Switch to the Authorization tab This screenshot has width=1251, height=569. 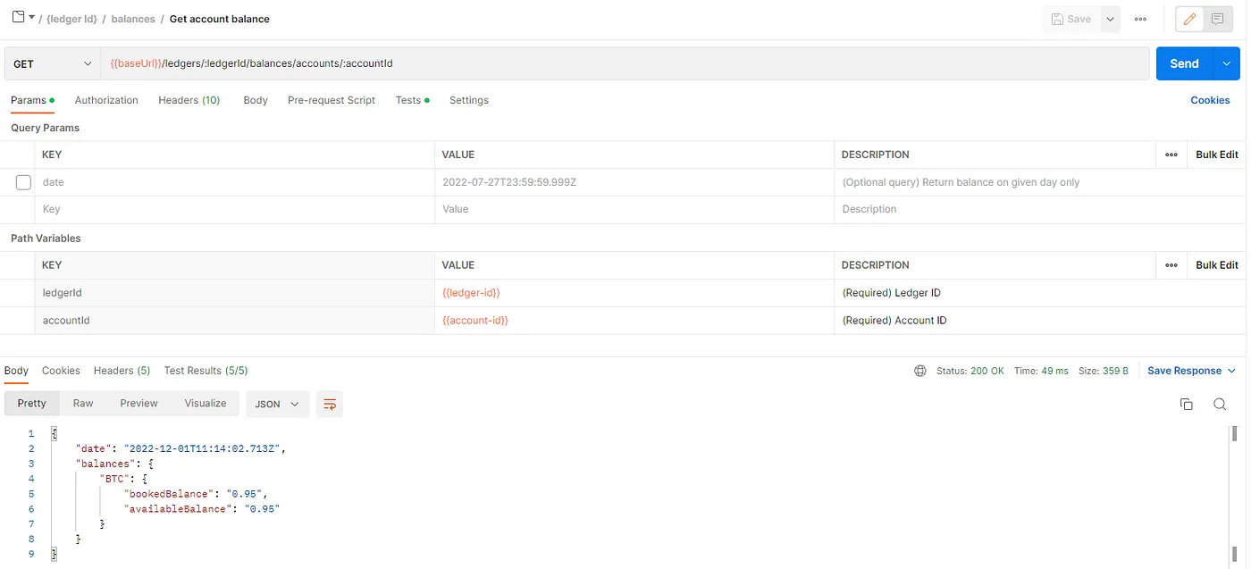[106, 100]
